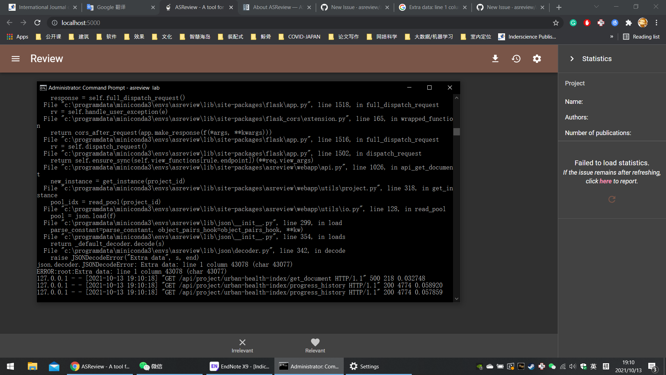Reload the page using the refresh icon
The width and height of the screenshot is (666, 375).
point(37,23)
